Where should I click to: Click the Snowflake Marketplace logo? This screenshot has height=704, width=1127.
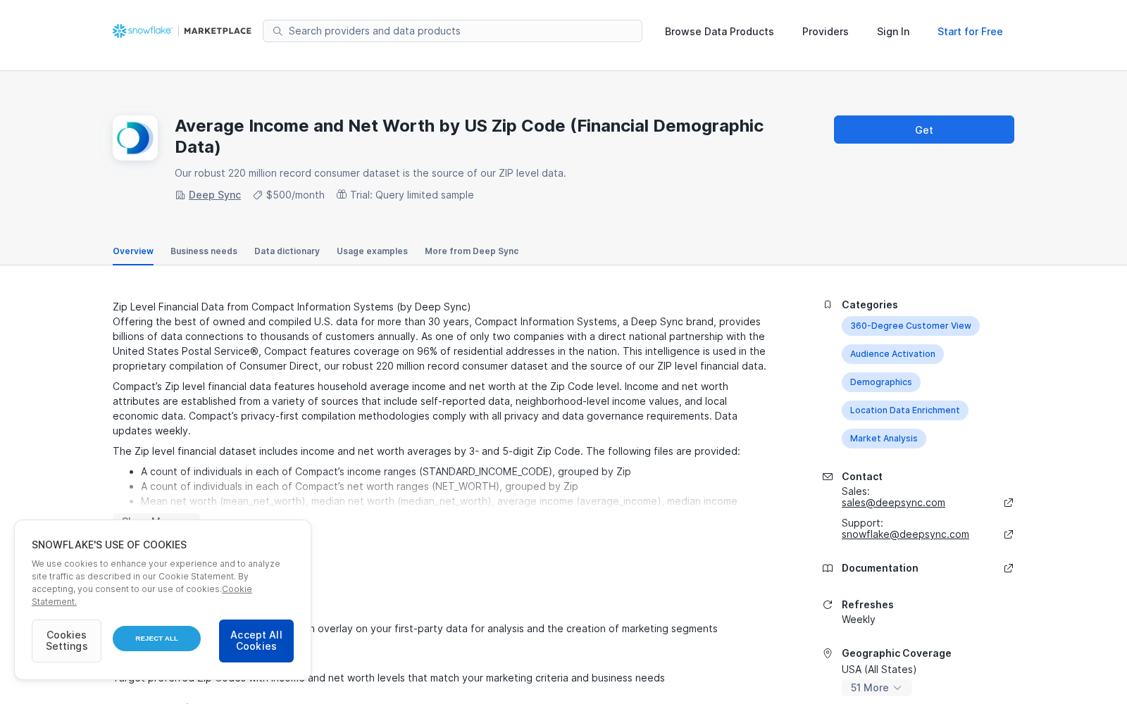pyautogui.click(x=182, y=31)
